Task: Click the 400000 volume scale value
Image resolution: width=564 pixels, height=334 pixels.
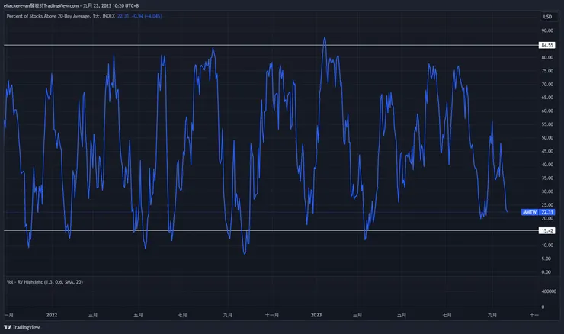Action: [549, 291]
